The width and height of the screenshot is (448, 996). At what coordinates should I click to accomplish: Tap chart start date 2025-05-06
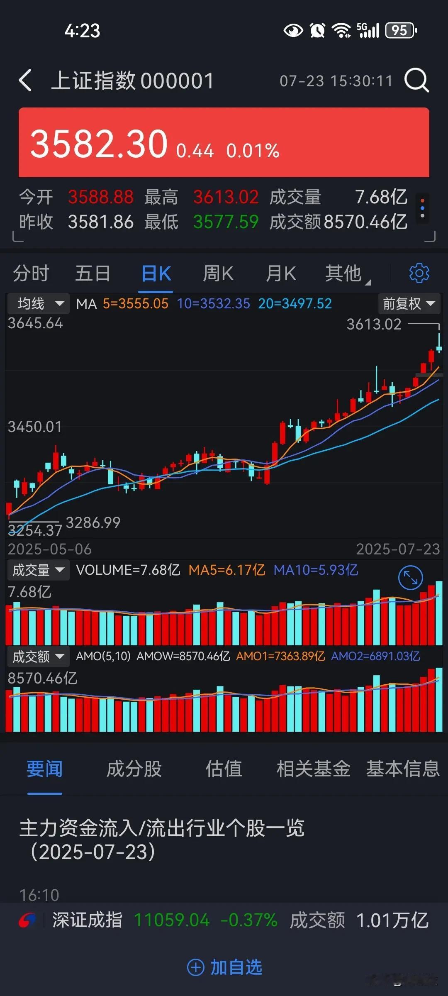pos(50,549)
